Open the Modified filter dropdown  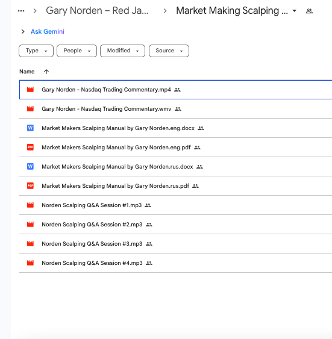click(x=123, y=51)
